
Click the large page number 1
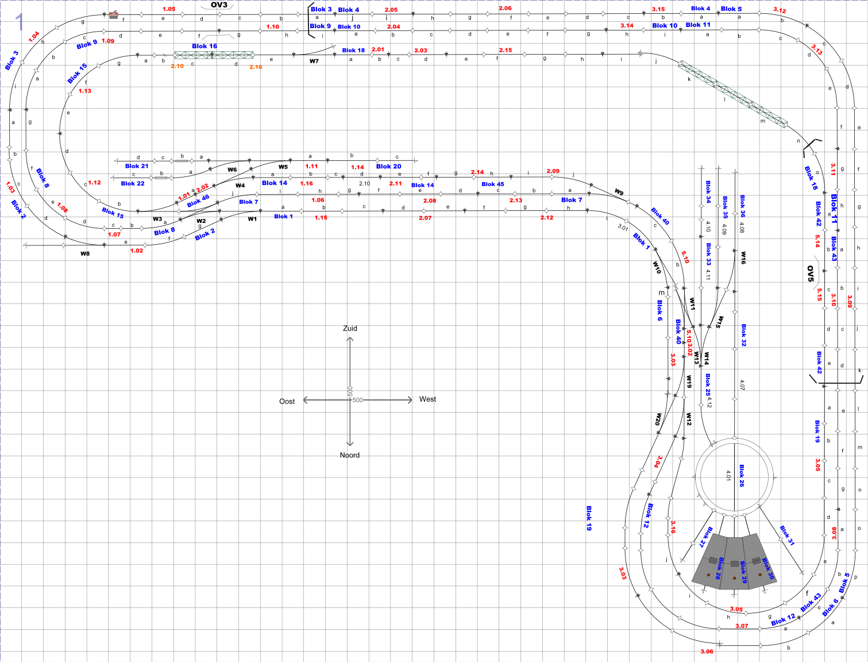[x=20, y=22]
